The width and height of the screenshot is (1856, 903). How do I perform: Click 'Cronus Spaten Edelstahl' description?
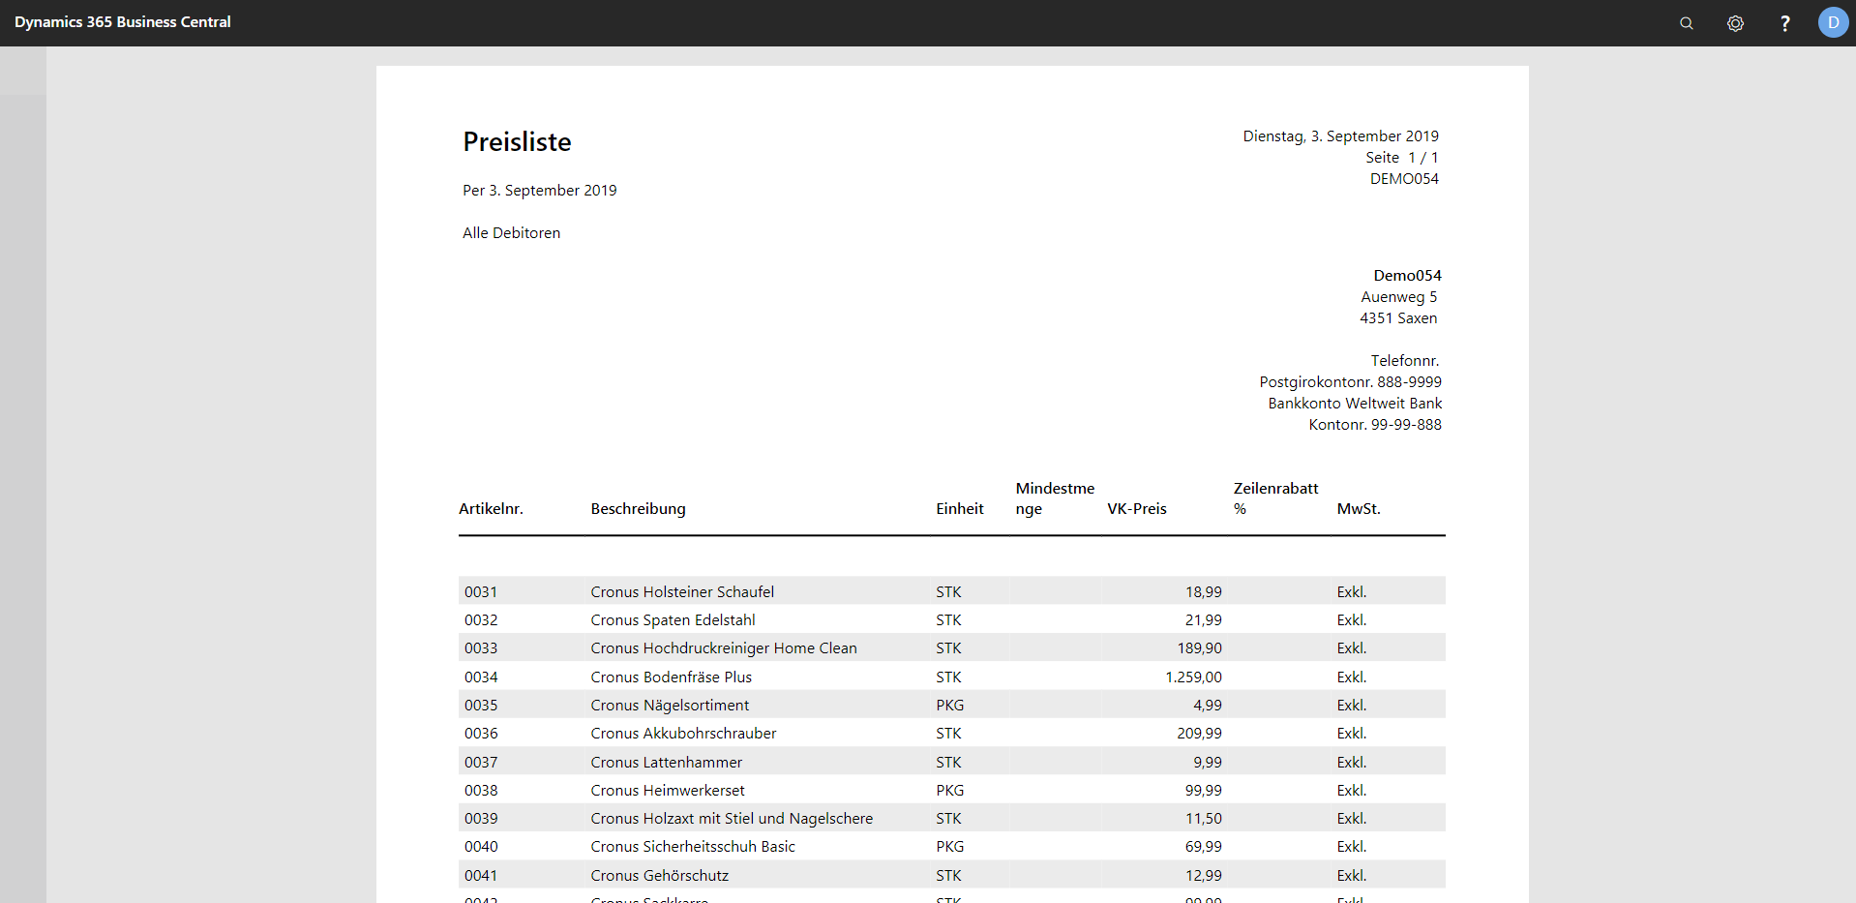(673, 620)
